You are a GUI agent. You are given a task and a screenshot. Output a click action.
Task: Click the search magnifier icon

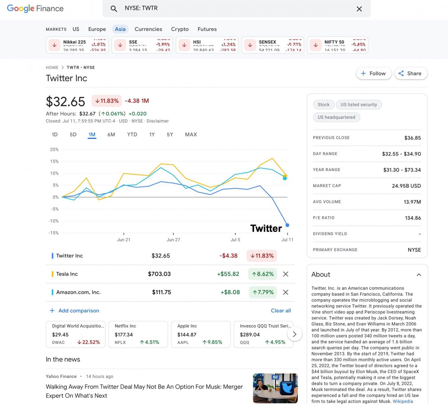pos(114,9)
